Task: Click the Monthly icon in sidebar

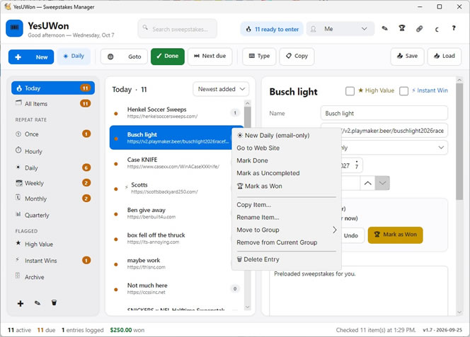Action: pos(18,198)
